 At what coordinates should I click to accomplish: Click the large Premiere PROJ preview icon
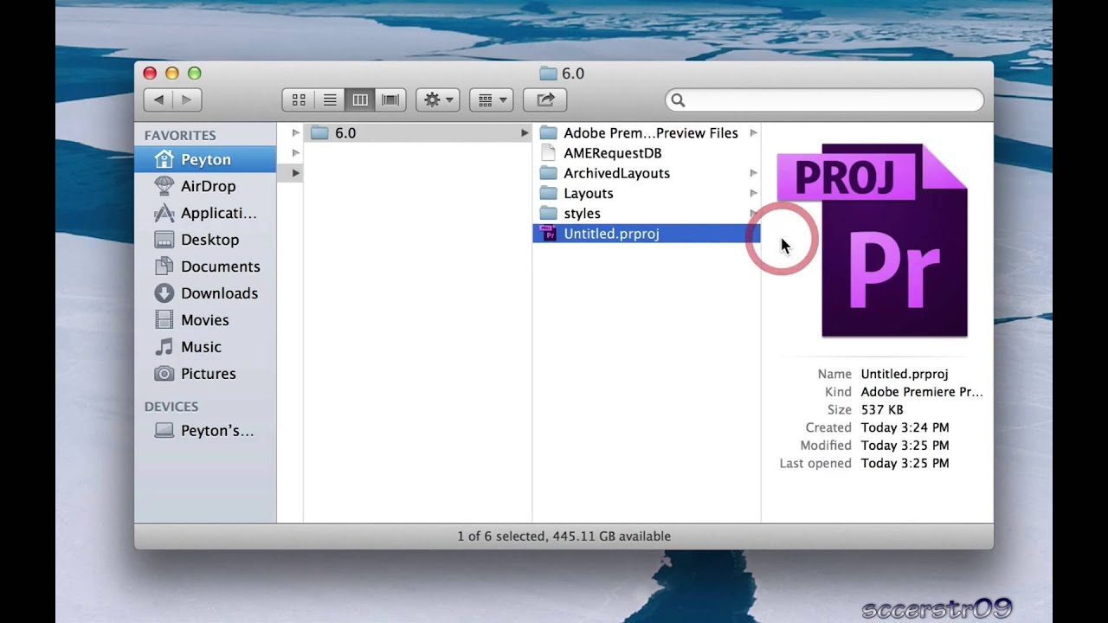pyautogui.click(x=872, y=240)
